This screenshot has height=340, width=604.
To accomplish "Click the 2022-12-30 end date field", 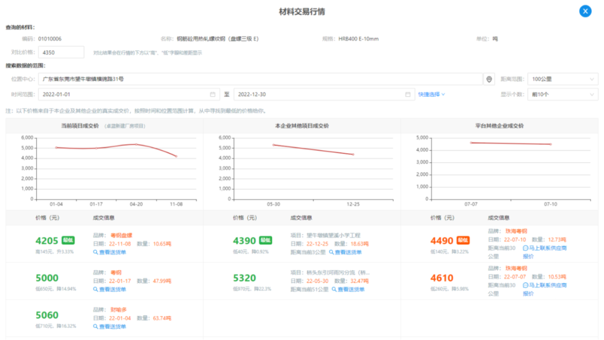I will tap(319, 95).
